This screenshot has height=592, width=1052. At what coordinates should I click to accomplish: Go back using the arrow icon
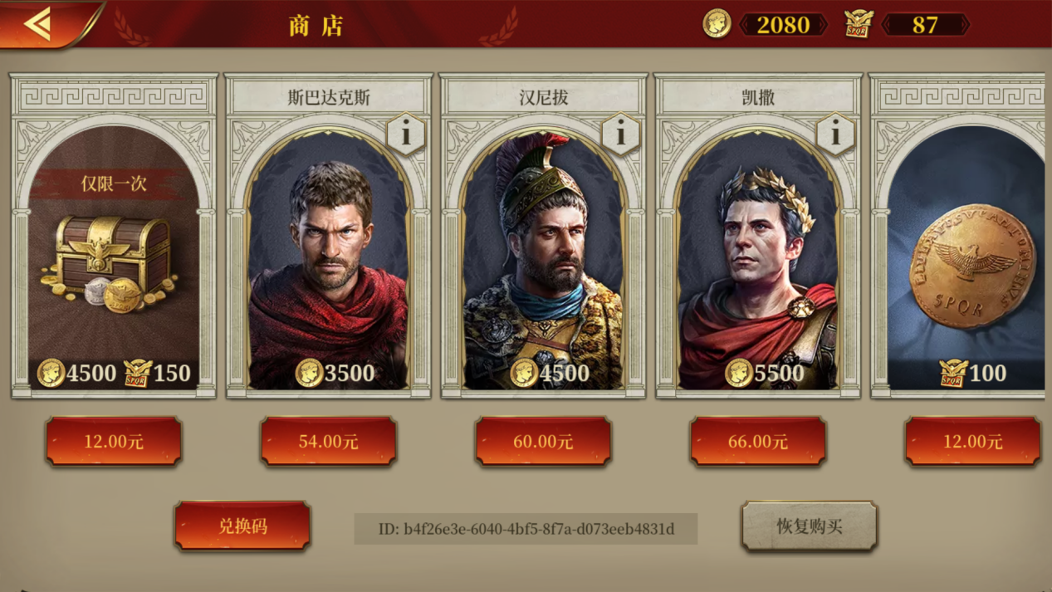(38, 24)
